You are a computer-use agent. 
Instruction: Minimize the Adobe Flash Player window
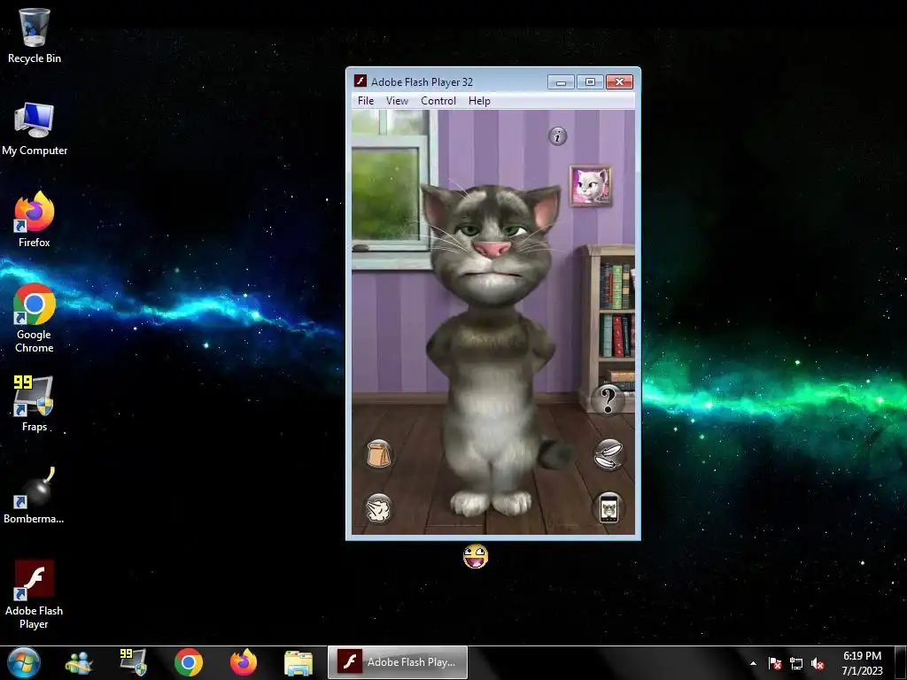[561, 82]
